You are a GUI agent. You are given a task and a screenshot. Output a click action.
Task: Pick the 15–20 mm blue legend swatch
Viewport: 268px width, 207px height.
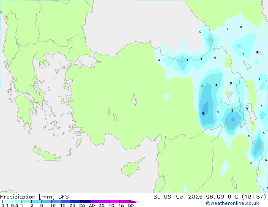coord(66,202)
